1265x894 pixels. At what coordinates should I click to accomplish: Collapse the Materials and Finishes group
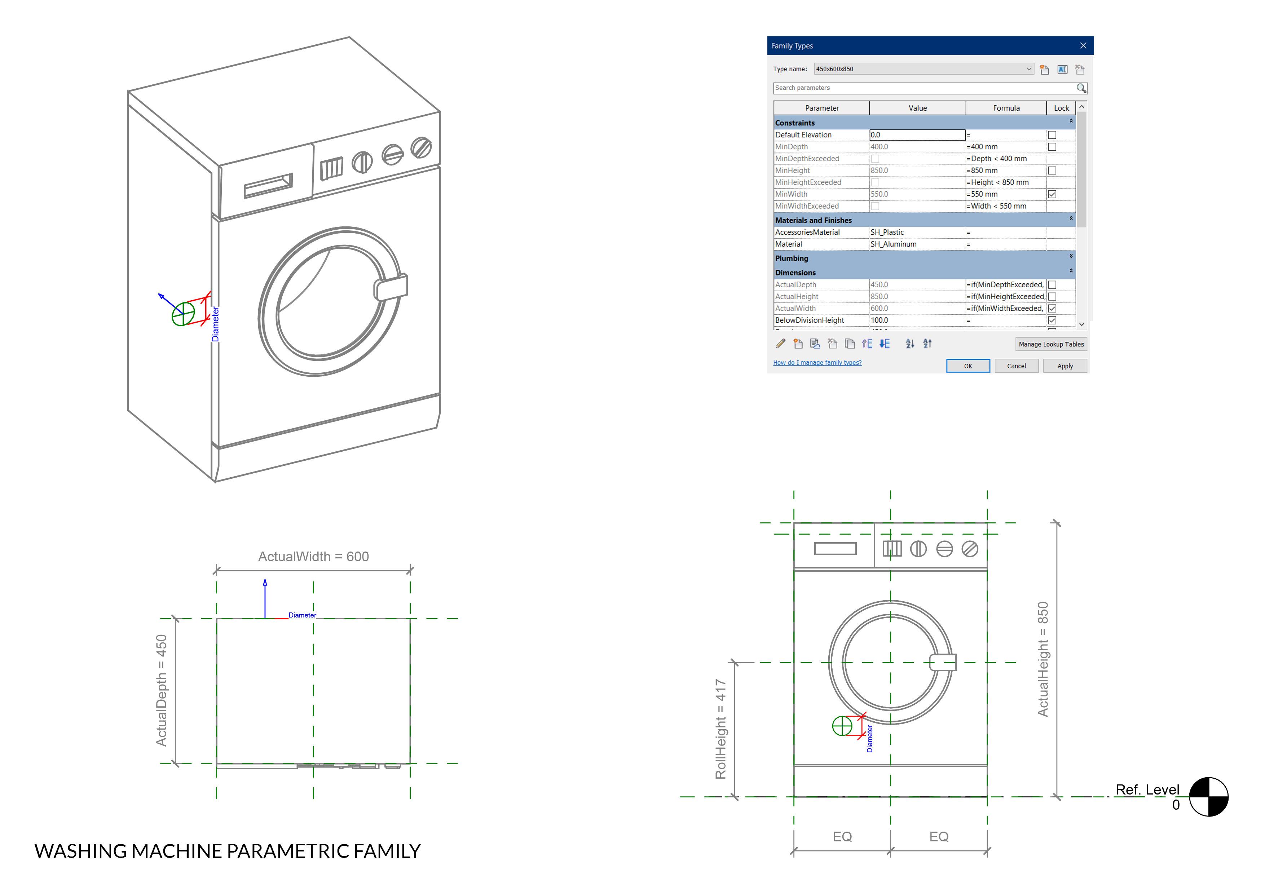[1071, 219]
